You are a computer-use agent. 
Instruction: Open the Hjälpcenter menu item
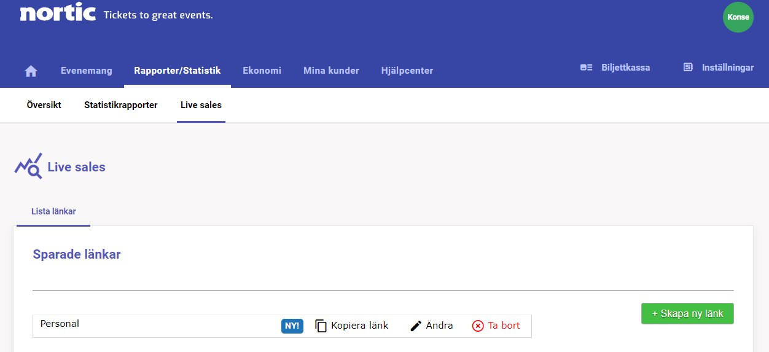click(x=407, y=71)
